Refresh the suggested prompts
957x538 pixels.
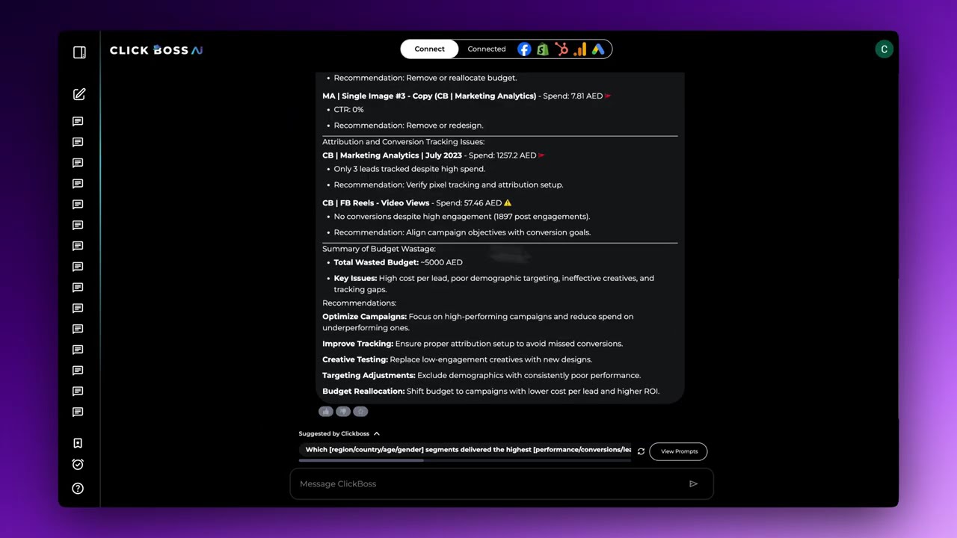click(641, 451)
